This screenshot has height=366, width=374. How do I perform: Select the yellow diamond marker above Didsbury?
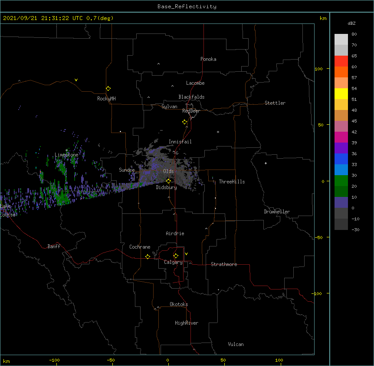pyautogui.click(x=169, y=181)
